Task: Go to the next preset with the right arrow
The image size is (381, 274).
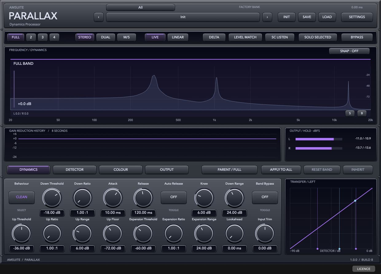Action: (x=267, y=17)
